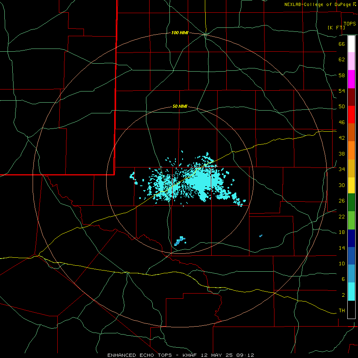Click the tiny isolated blue echo to the southeast

click(261, 235)
